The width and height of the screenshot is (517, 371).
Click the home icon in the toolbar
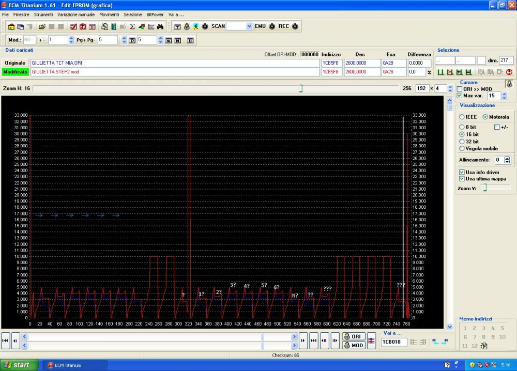click(11, 27)
